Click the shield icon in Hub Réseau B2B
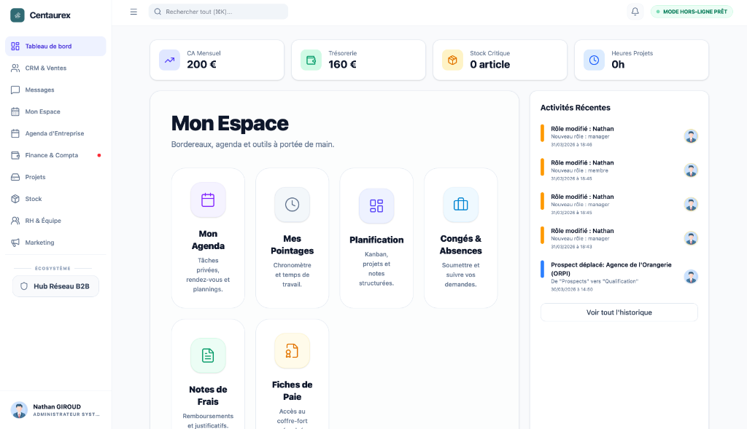Image resolution: width=747 pixels, height=429 pixels. point(24,286)
